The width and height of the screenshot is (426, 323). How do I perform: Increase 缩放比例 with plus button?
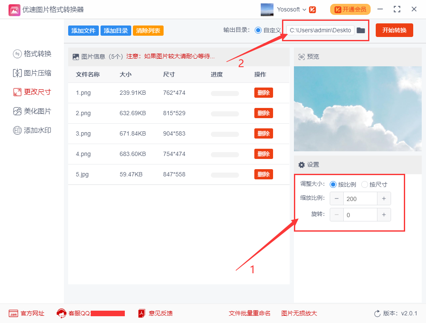[x=384, y=198]
